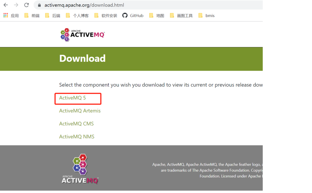Image resolution: width=312 pixels, height=193 pixels.
Task: Open the ActiveMQ 5 download link
Action: pyautogui.click(x=73, y=98)
